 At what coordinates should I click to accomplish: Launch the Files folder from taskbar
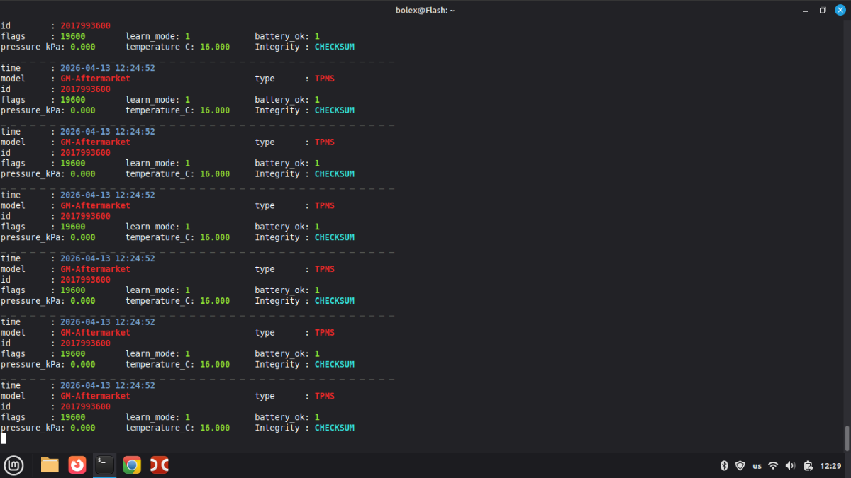[x=50, y=465]
